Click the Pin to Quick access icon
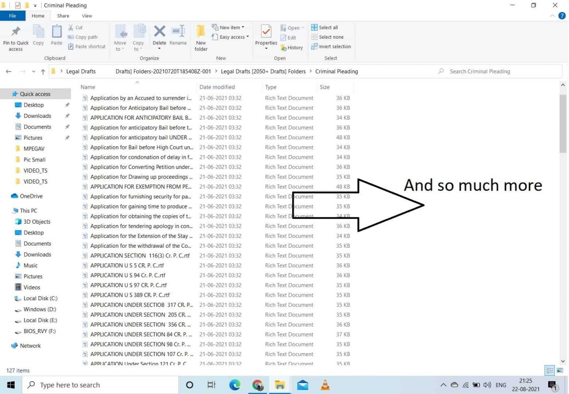This screenshot has height=394, width=569. coord(16,32)
